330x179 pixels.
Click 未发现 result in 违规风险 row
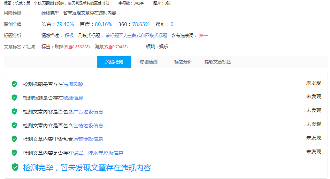[314, 83]
